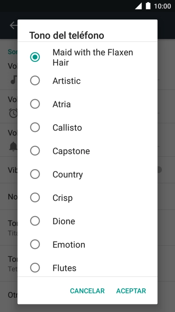Pick the Dione ringtone option
The width and height of the screenshot is (175, 312).
pos(35,221)
